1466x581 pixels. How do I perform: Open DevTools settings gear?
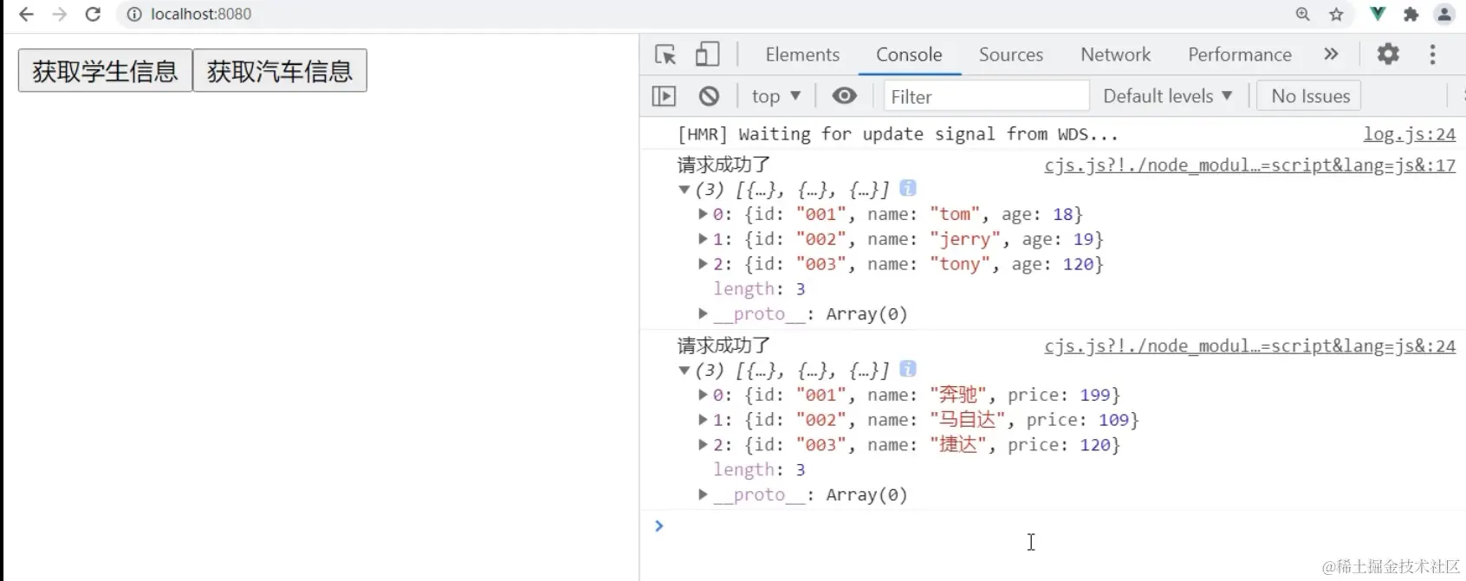pyautogui.click(x=1388, y=54)
